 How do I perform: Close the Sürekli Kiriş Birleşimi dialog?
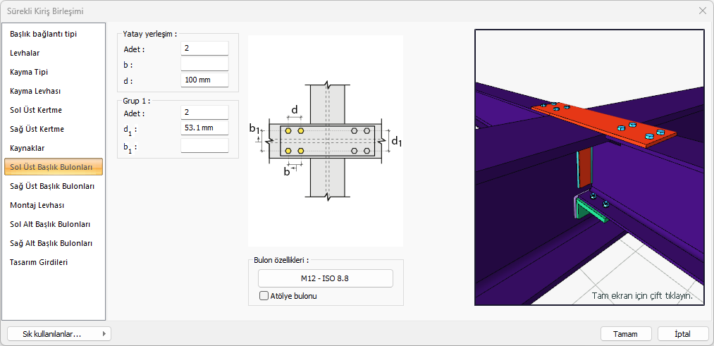[x=702, y=11]
